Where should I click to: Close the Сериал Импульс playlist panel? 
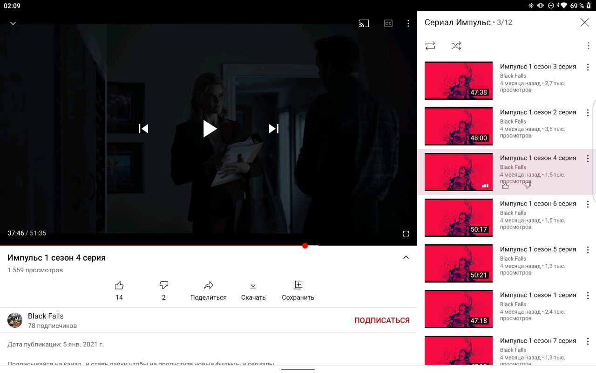585,22
